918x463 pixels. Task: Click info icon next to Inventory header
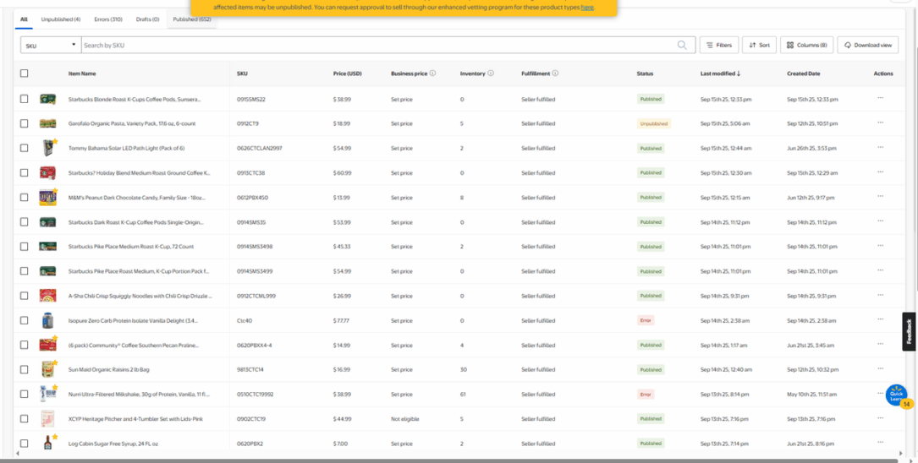[491, 74]
